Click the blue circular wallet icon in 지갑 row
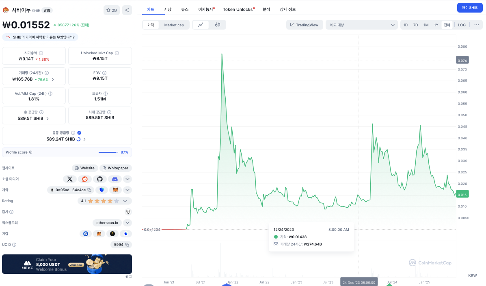This screenshot has height=286, width=486. pos(86,234)
